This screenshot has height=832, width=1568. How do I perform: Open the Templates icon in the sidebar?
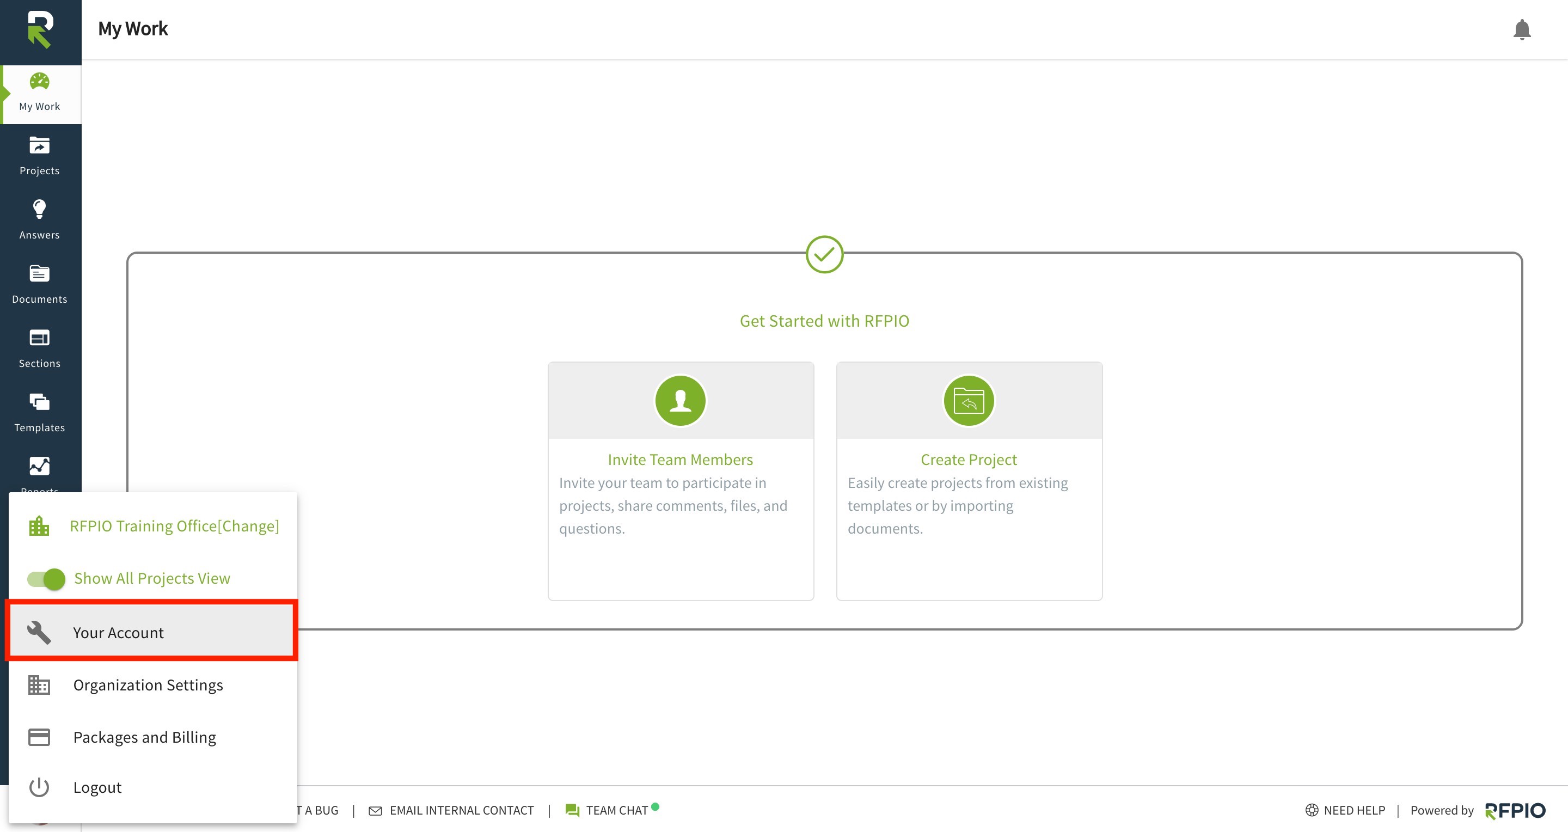click(x=40, y=402)
